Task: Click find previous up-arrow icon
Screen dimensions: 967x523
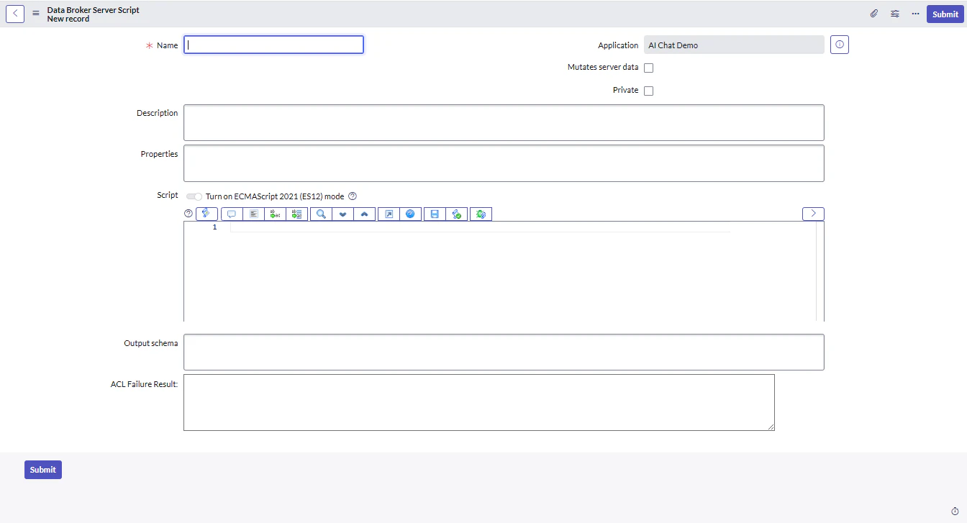Action: click(x=365, y=214)
